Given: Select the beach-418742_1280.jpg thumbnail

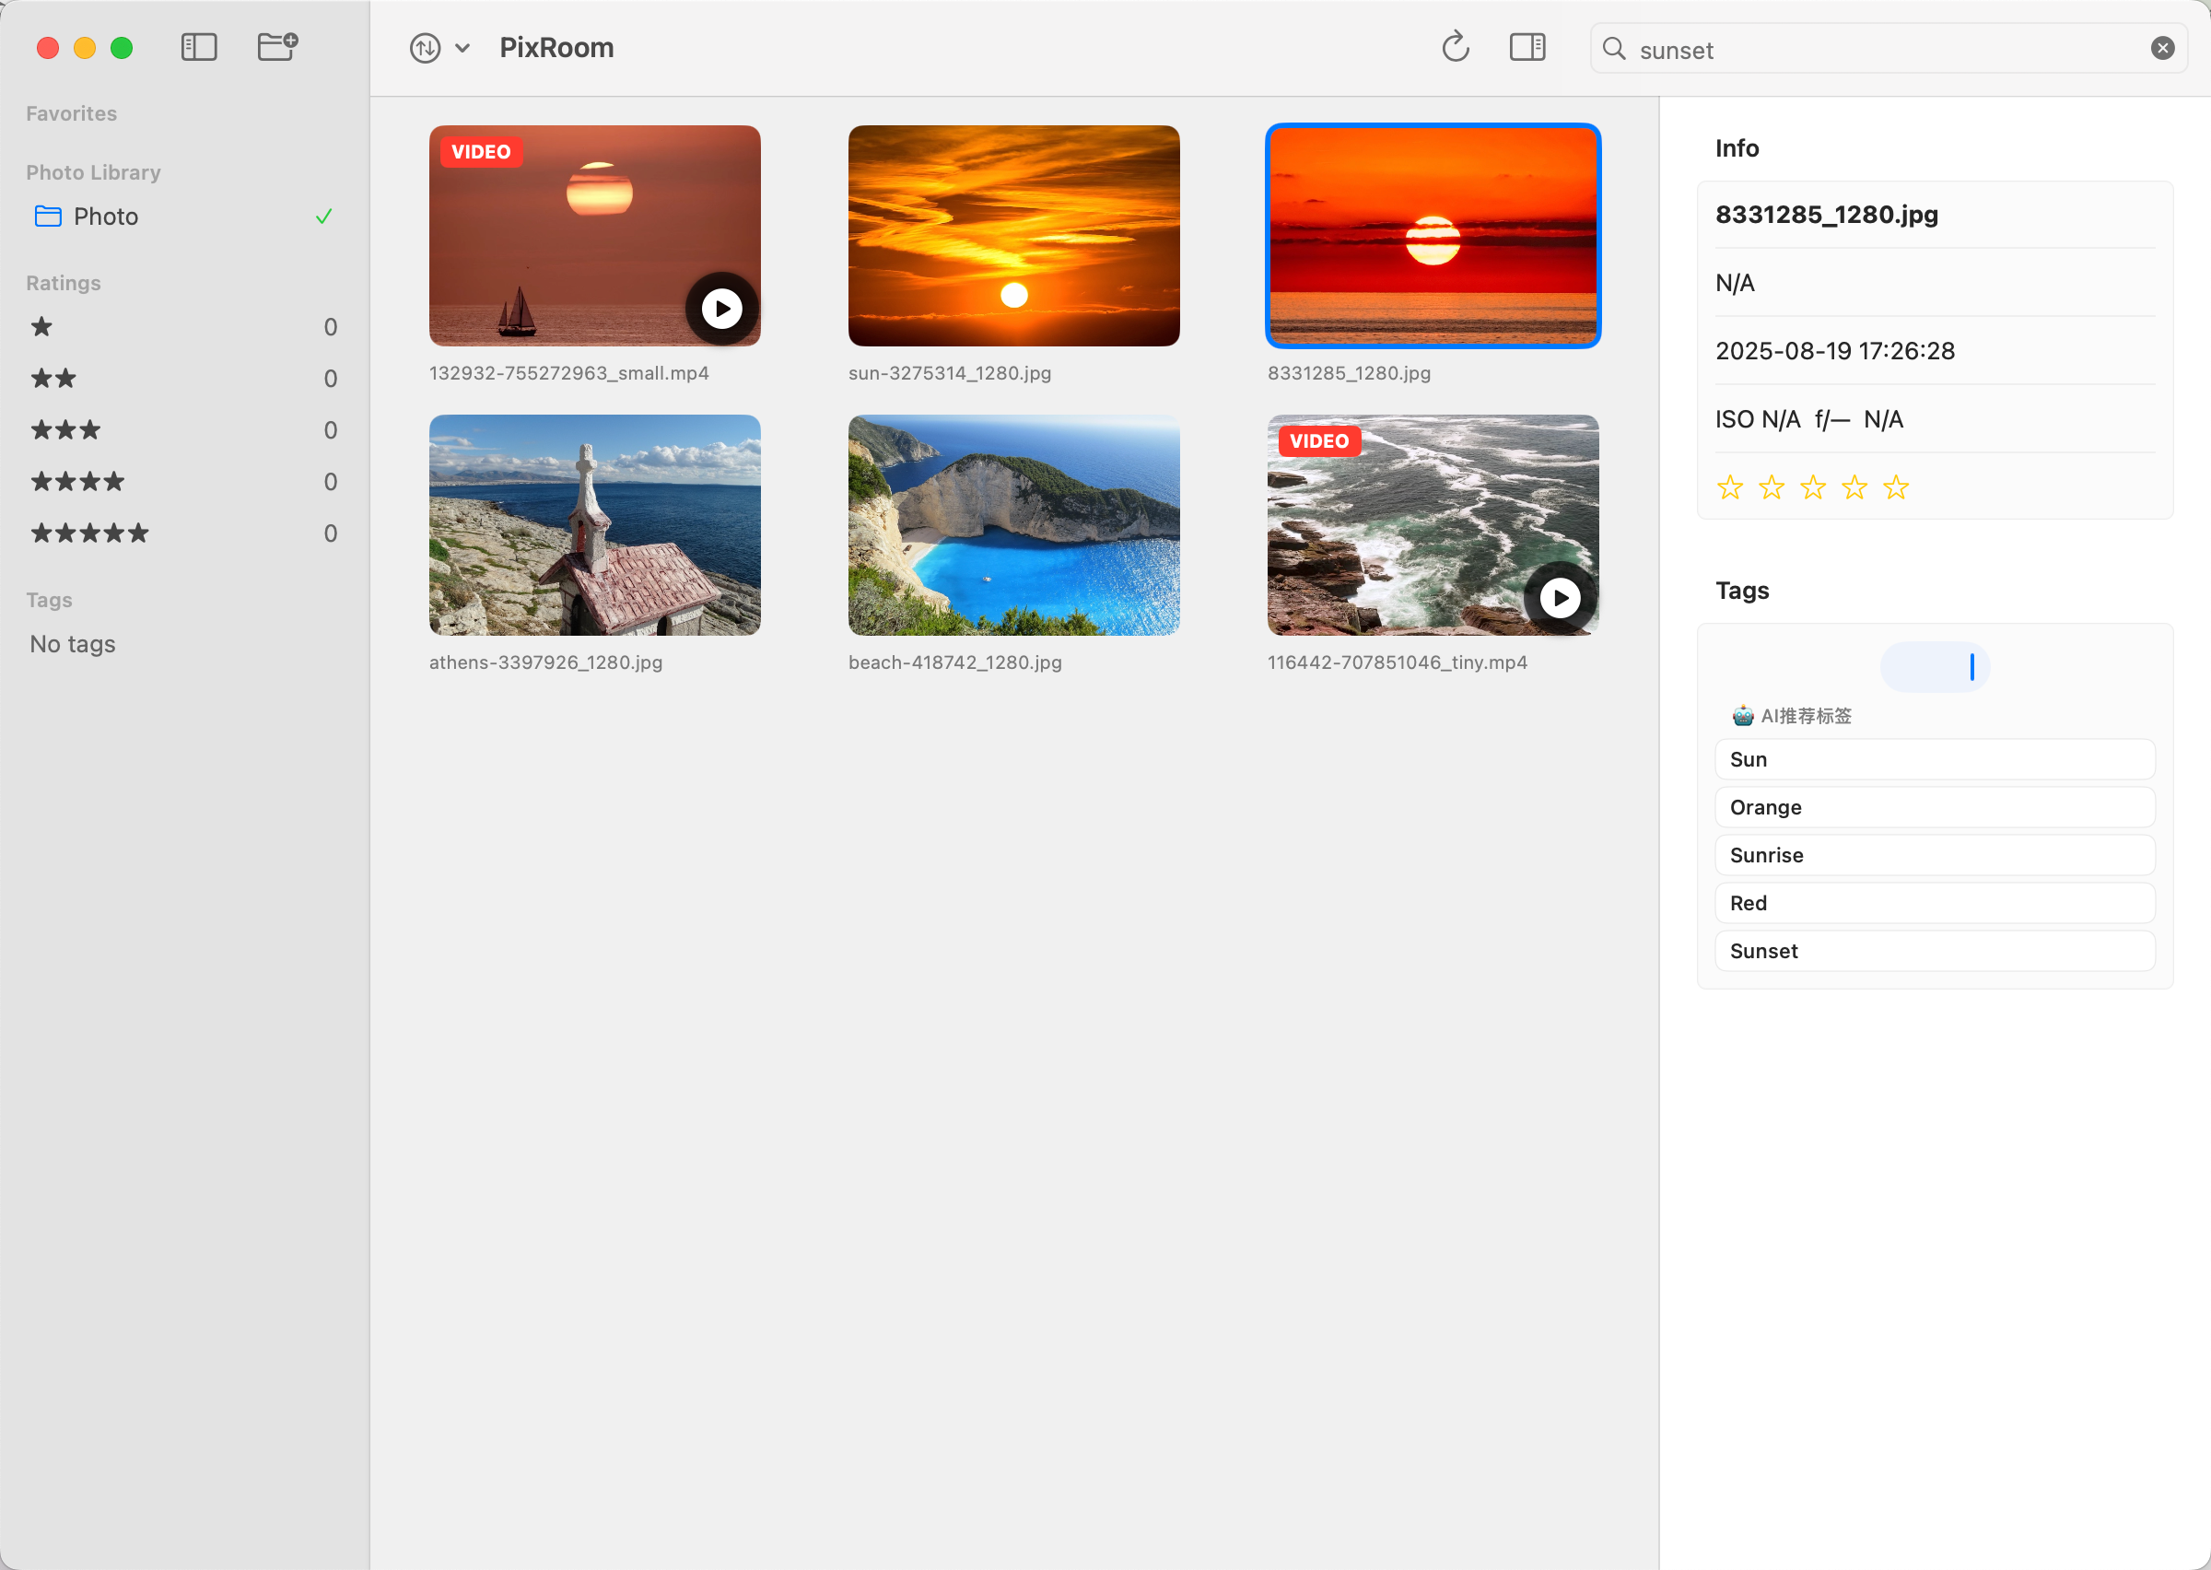Looking at the screenshot, I should [1013, 525].
